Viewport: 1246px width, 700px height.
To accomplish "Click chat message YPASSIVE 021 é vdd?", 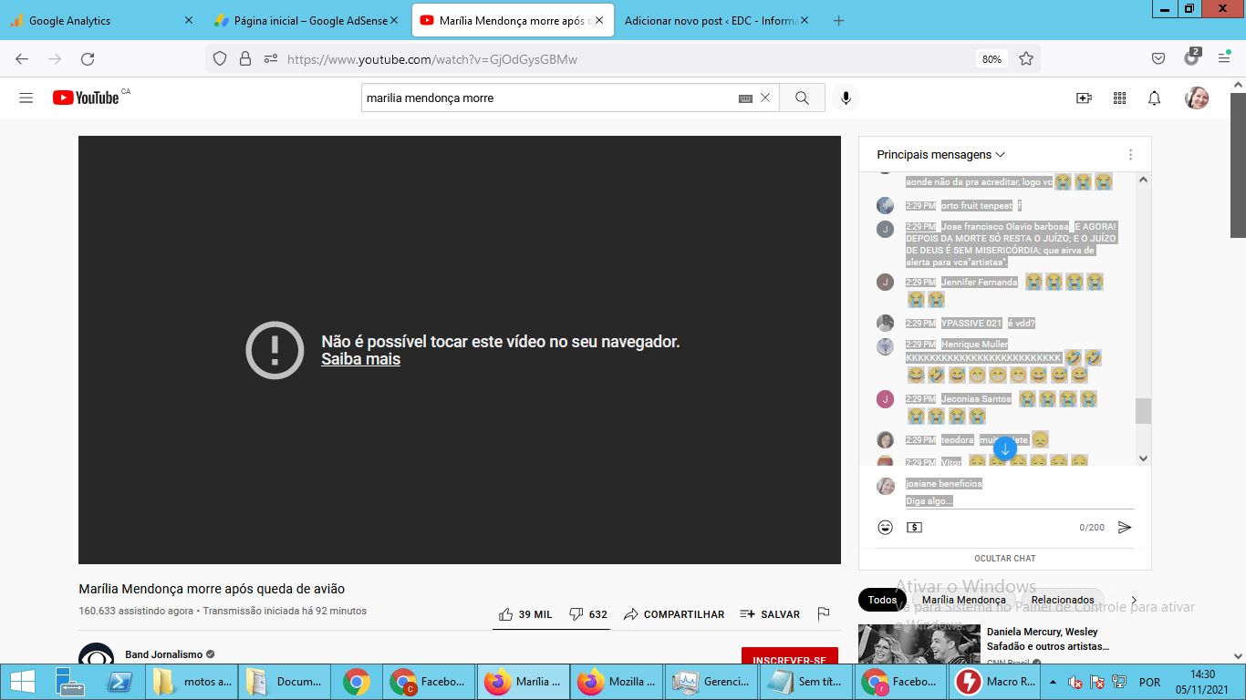I will (971, 323).
